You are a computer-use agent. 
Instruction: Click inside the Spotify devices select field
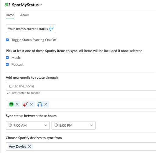tap(81, 147)
